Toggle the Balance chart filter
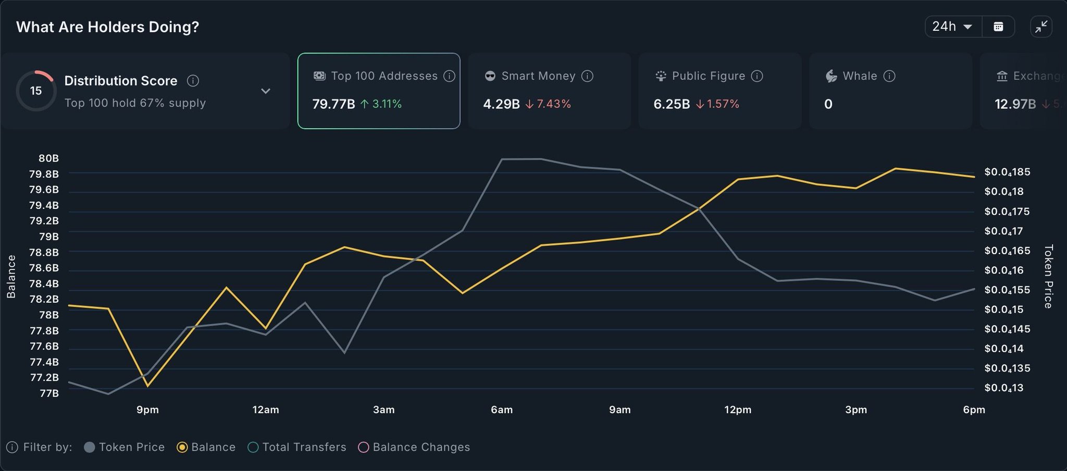The width and height of the screenshot is (1067, 471). coord(206,447)
